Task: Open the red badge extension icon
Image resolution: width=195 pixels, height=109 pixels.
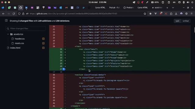Action: click(161, 13)
